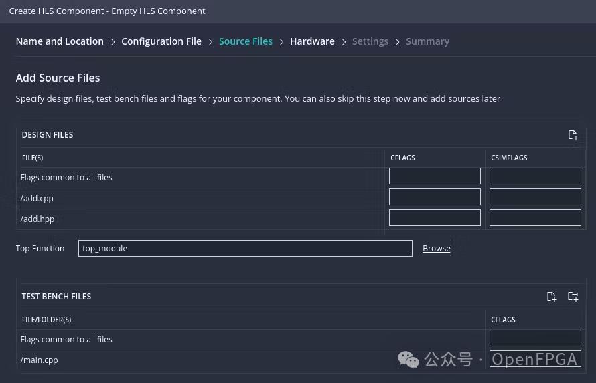
Task: Click the CSIMFLAGS field for /add.cpp
Action: tap(535, 197)
